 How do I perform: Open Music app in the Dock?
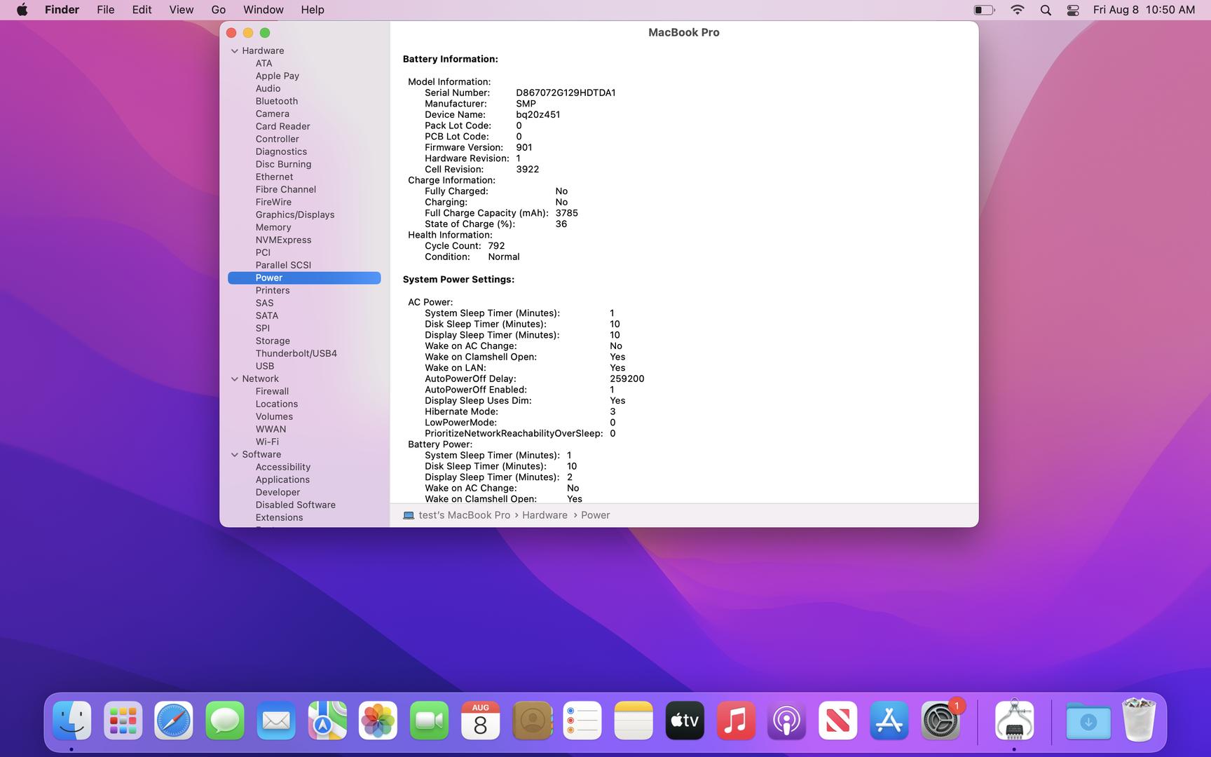click(x=736, y=721)
